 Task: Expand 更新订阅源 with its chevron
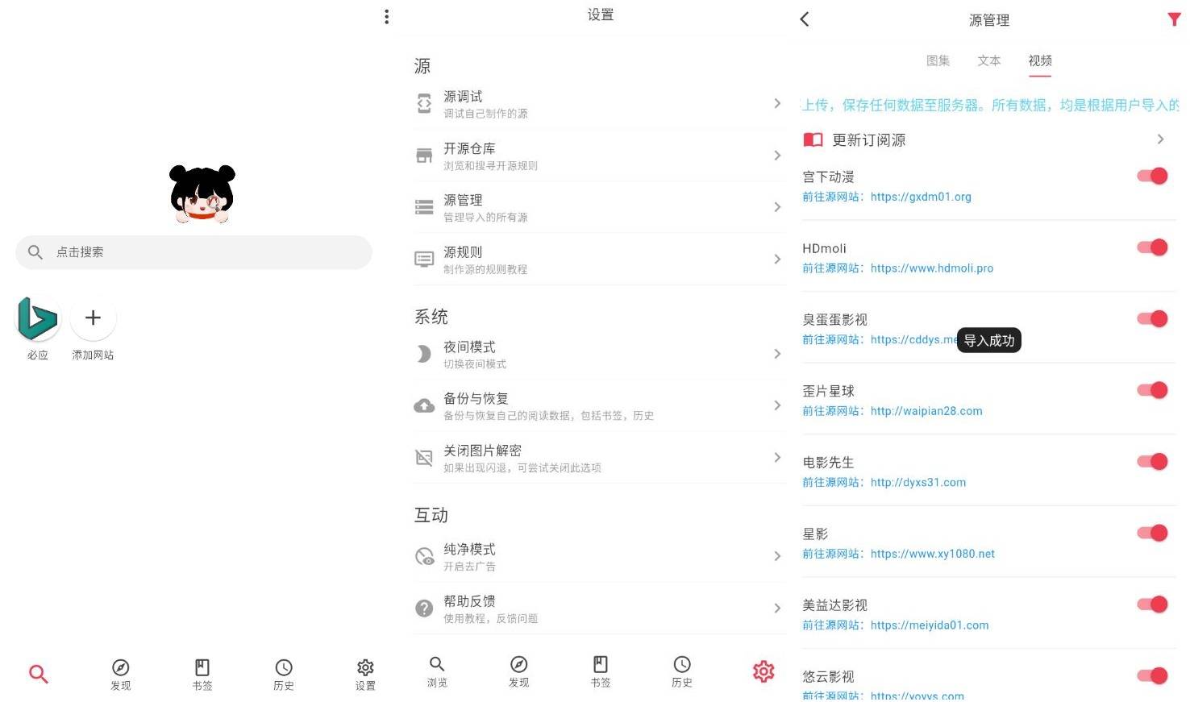[1161, 139]
